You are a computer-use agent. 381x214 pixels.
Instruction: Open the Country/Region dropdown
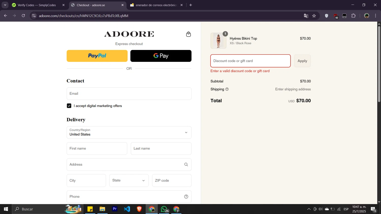coord(129,132)
